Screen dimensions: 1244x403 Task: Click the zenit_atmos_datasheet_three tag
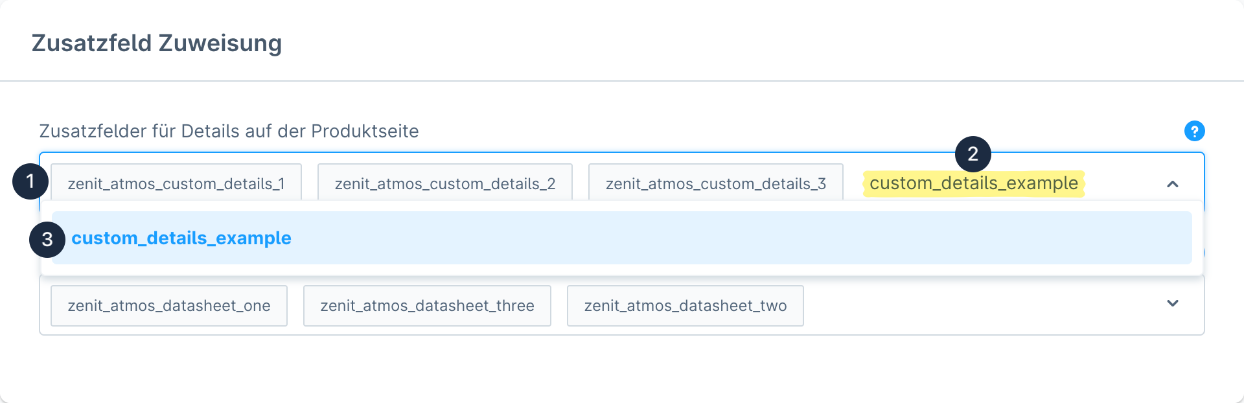pyautogui.click(x=427, y=306)
